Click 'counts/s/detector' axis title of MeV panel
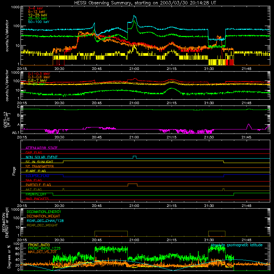The height and width of the screenshot is (274, 274). click(x=7, y=86)
